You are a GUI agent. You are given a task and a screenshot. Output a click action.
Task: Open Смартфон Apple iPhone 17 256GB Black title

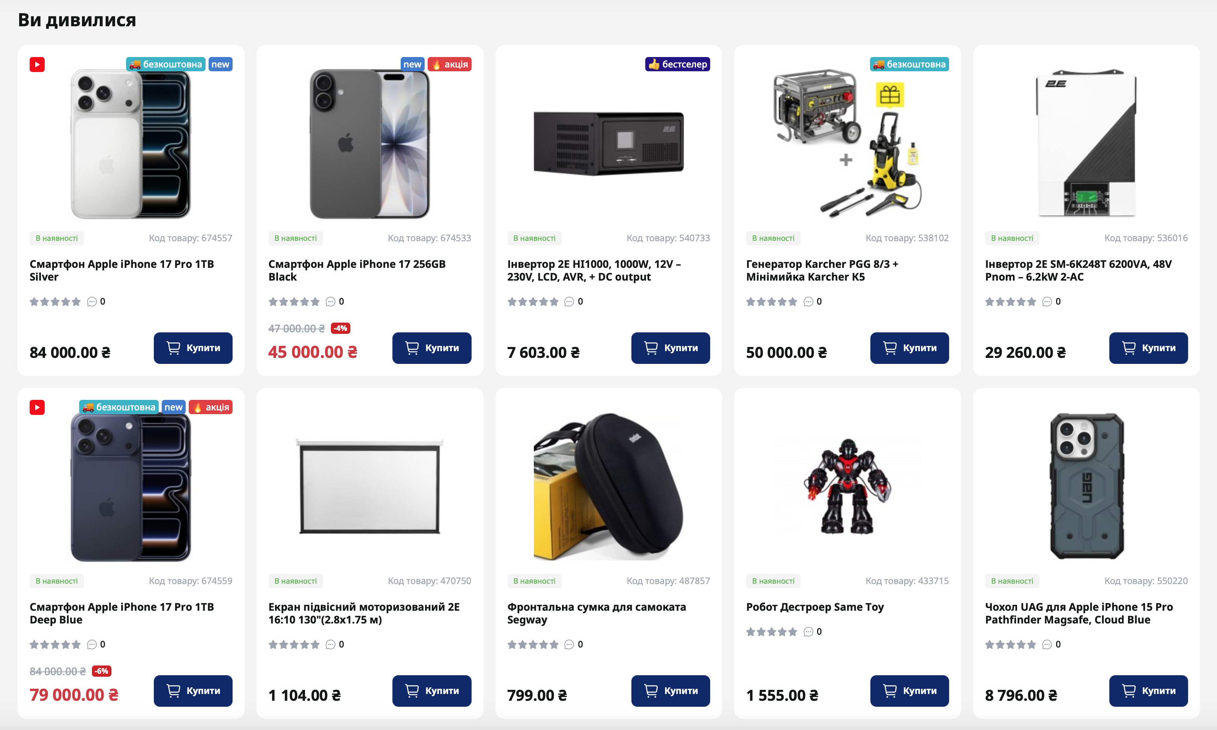(357, 270)
